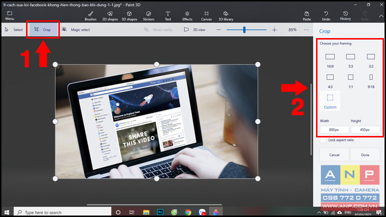Show hidden system tray icons
This screenshot has width=386, height=217.
(x=319, y=212)
